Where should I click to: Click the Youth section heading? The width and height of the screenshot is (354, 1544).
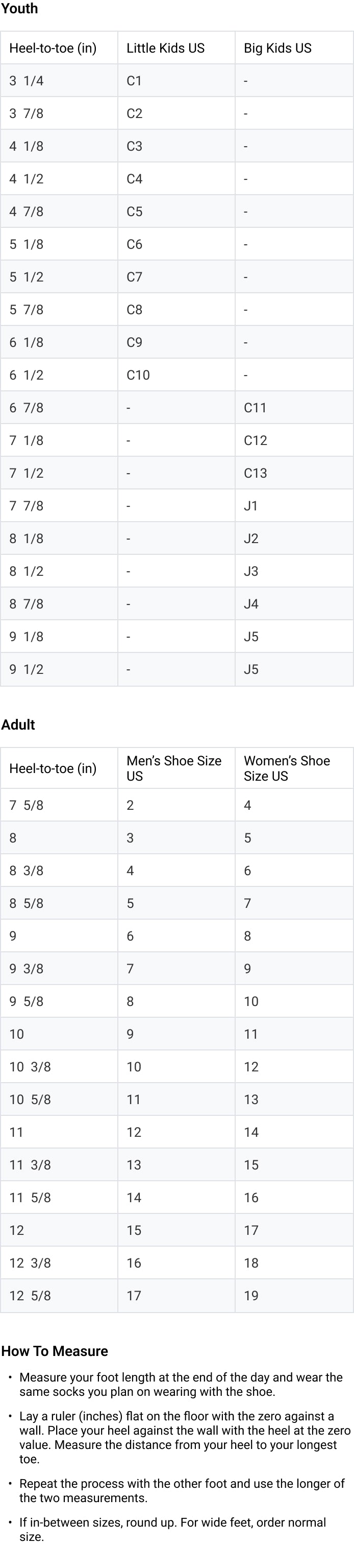[19, 8]
